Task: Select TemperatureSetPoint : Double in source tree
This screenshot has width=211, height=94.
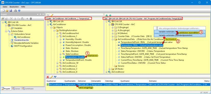Action: pos(79,60)
